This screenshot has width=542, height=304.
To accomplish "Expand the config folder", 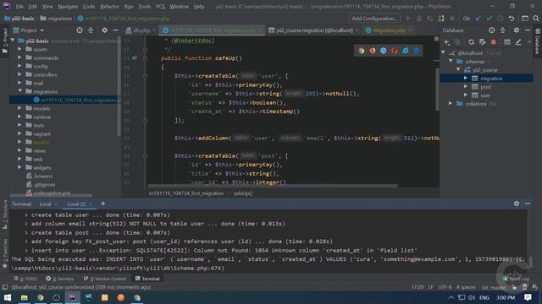I will [x=19, y=66].
